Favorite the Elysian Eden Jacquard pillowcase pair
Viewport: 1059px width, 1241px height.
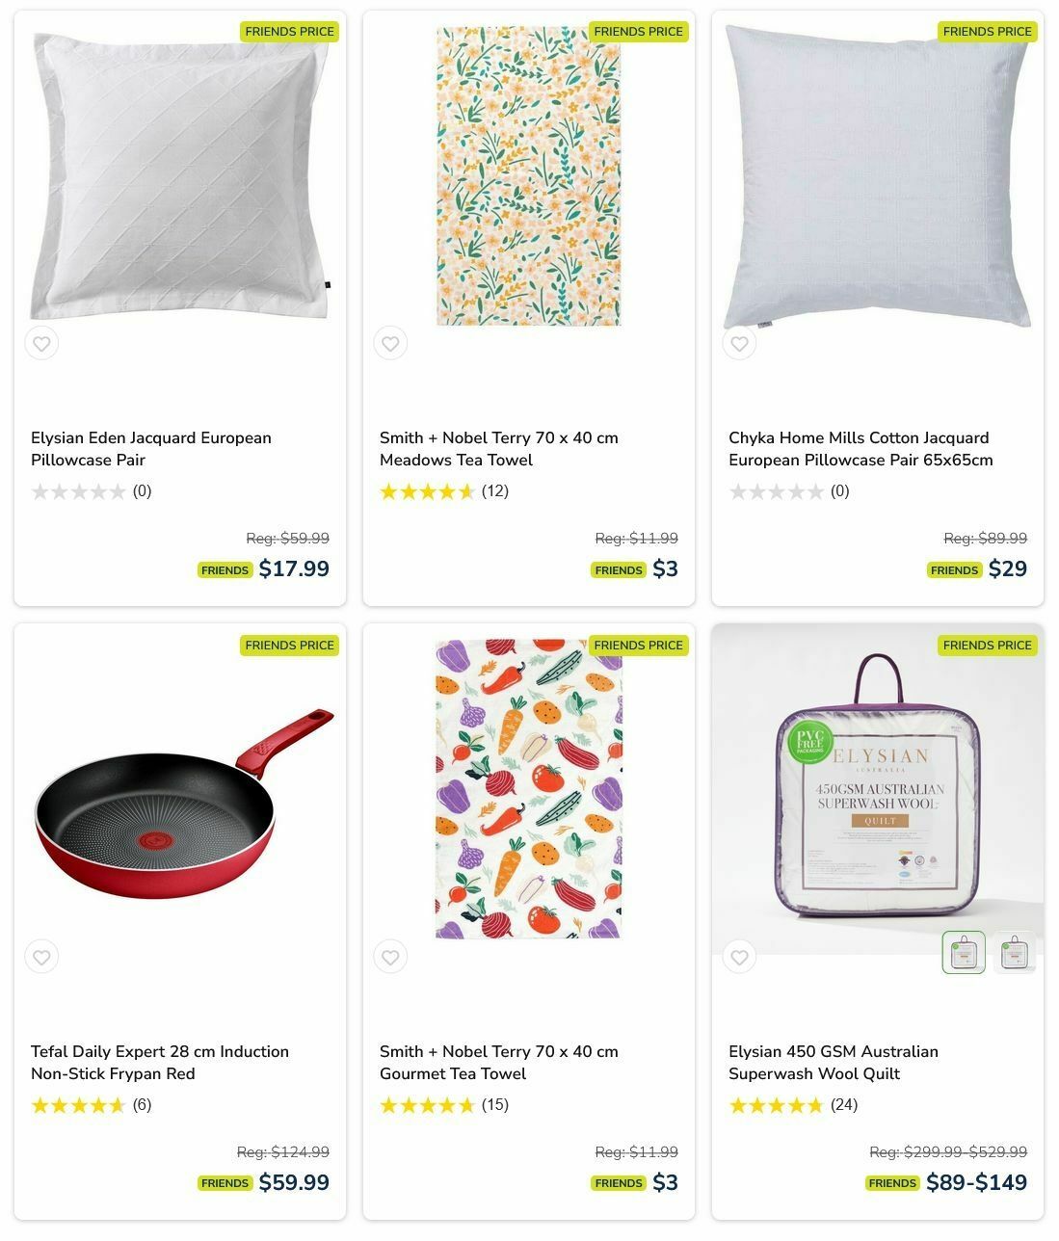click(41, 343)
